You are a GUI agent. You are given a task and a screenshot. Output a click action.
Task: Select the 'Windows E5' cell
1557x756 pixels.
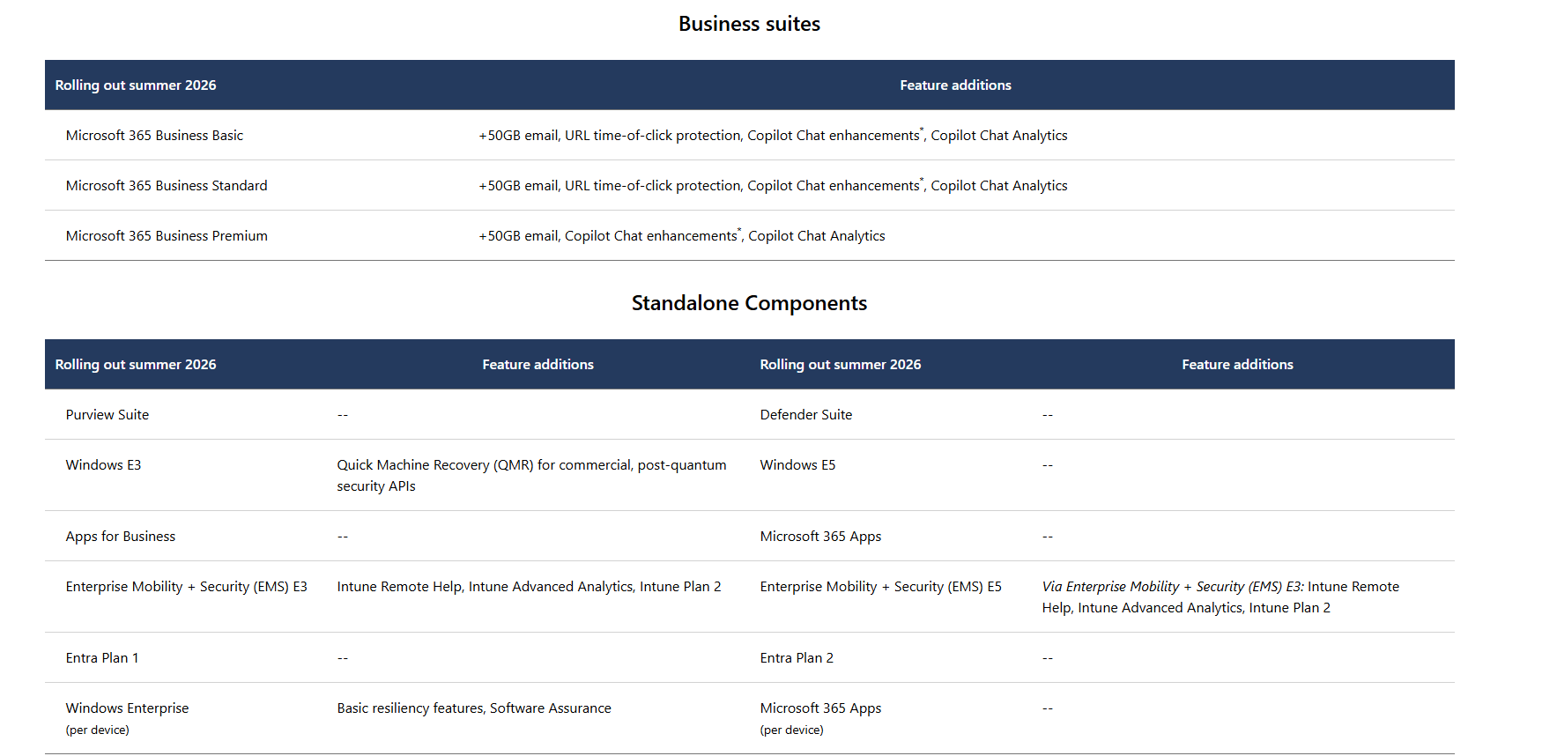click(797, 464)
